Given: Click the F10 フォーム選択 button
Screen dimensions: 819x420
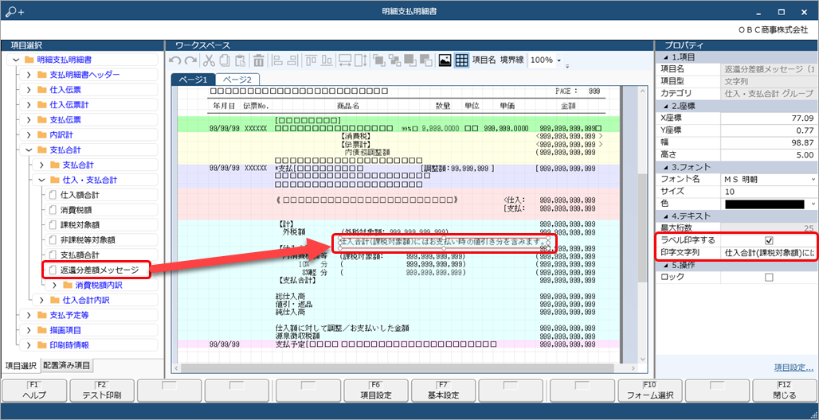Looking at the screenshot, I should coord(649,391).
